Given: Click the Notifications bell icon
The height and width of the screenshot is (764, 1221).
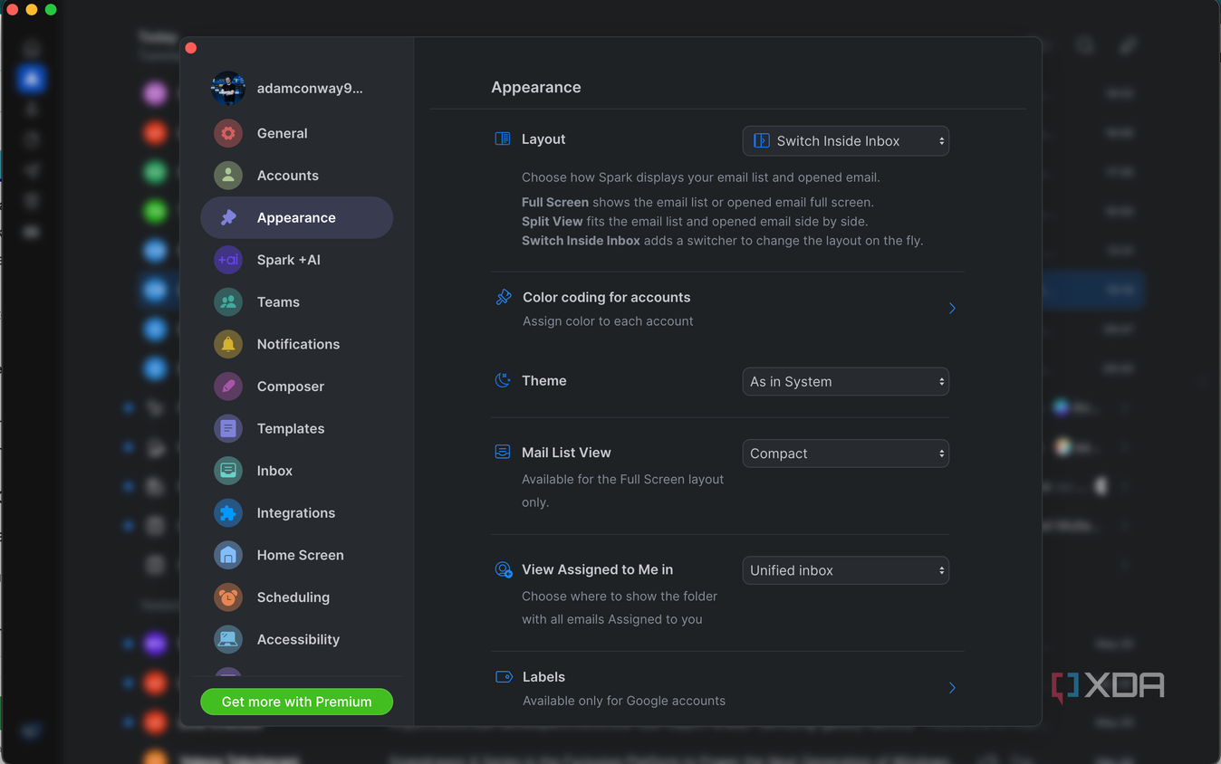Looking at the screenshot, I should pyautogui.click(x=228, y=344).
